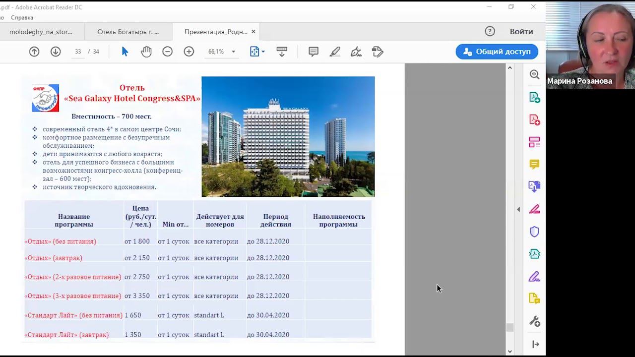Close the Презентация_Родн... tab

pyautogui.click(x=254, y=32)
